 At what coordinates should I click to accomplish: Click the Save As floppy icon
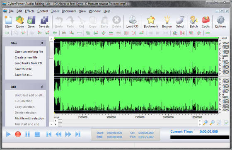[x=44, y=22]
